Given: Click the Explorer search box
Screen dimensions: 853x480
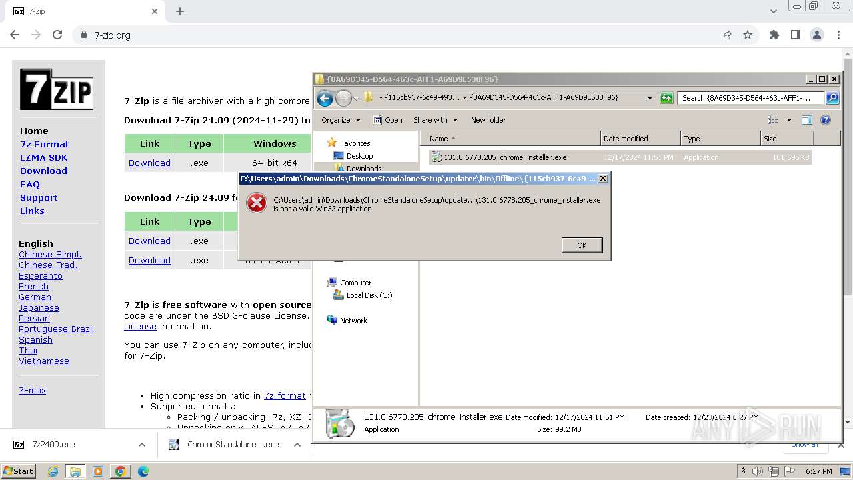Looking at the screenshot, I should [x=751, y=98].
